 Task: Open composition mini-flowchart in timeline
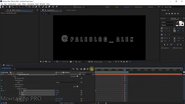(73, 69)
